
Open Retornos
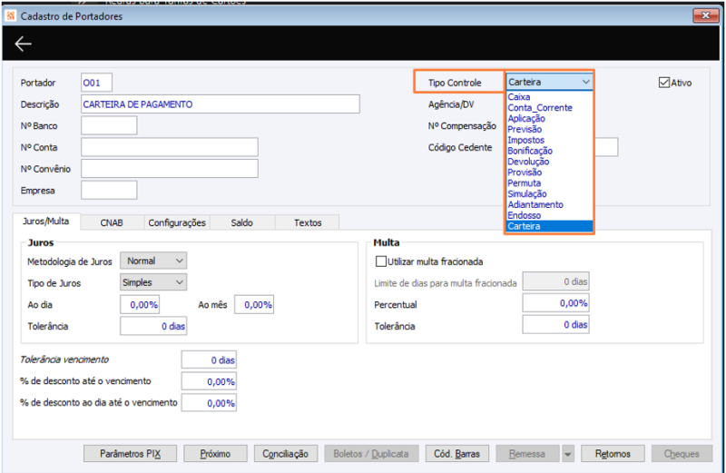coord(613,454)
